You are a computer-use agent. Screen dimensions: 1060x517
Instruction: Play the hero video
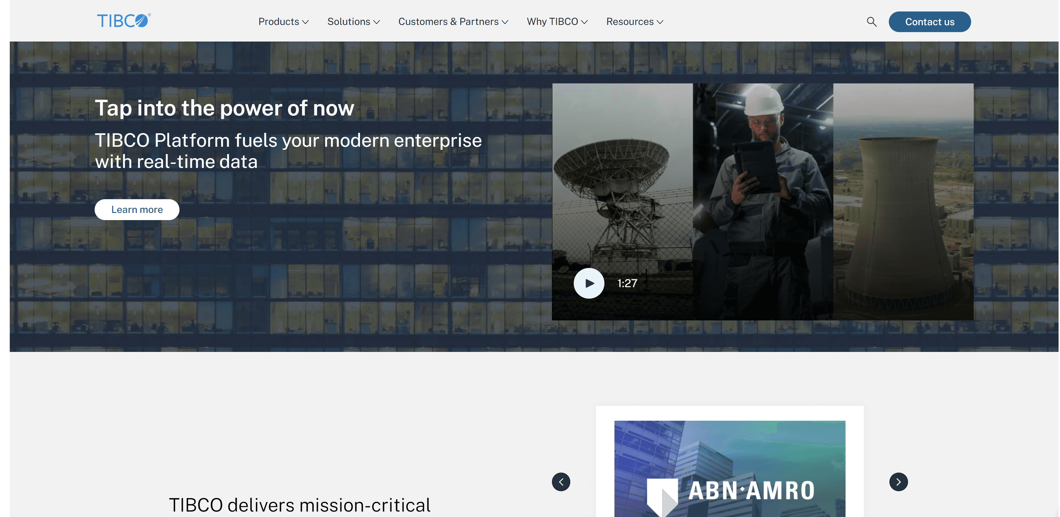pos(589,283)
